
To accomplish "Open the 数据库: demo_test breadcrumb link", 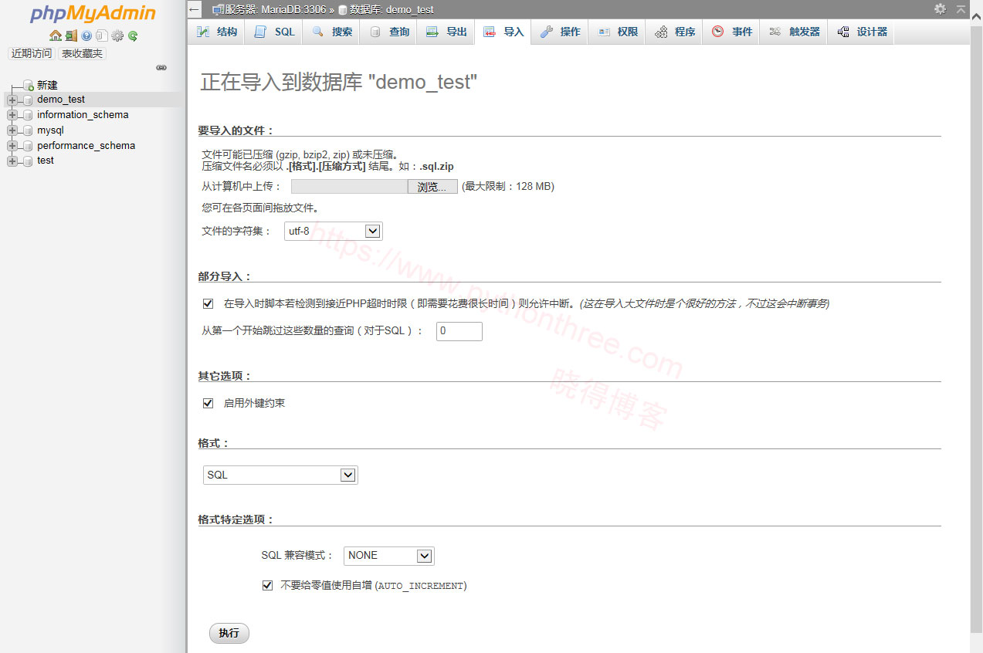I will coord(392,10).
